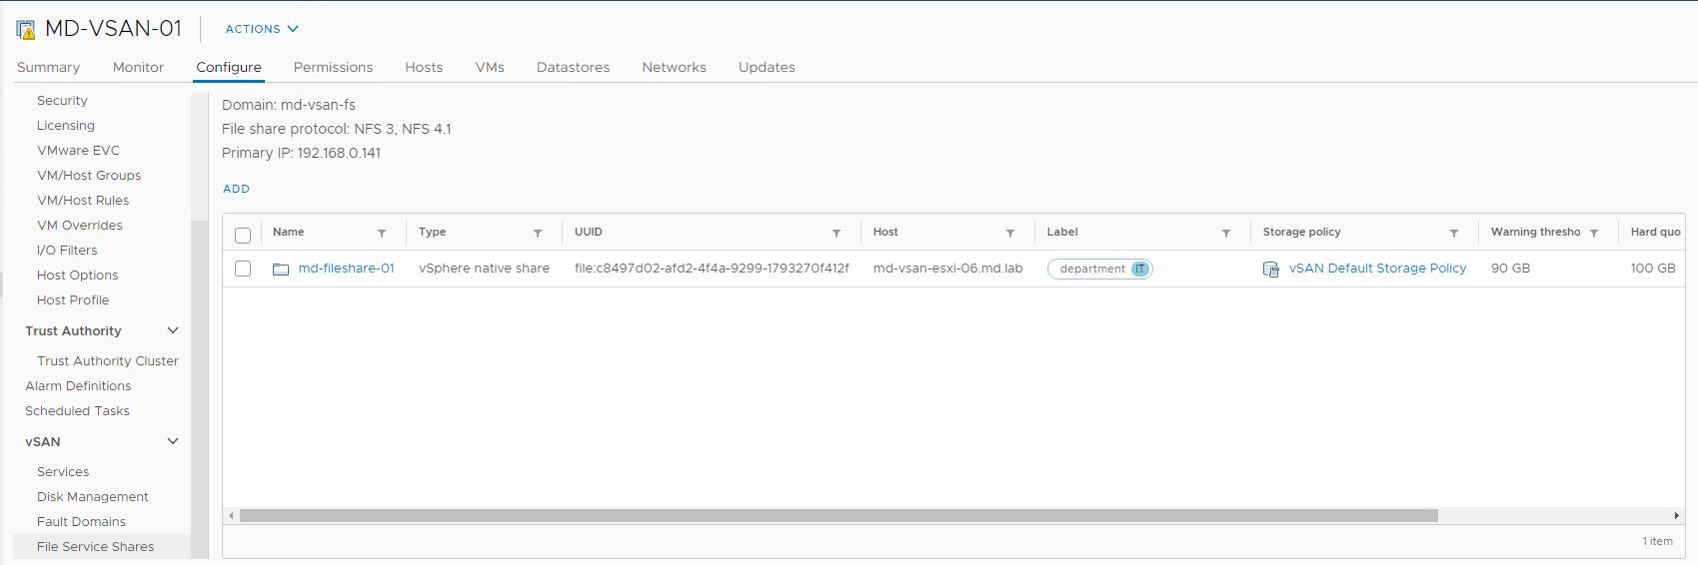Select the Configure tab

229,67
